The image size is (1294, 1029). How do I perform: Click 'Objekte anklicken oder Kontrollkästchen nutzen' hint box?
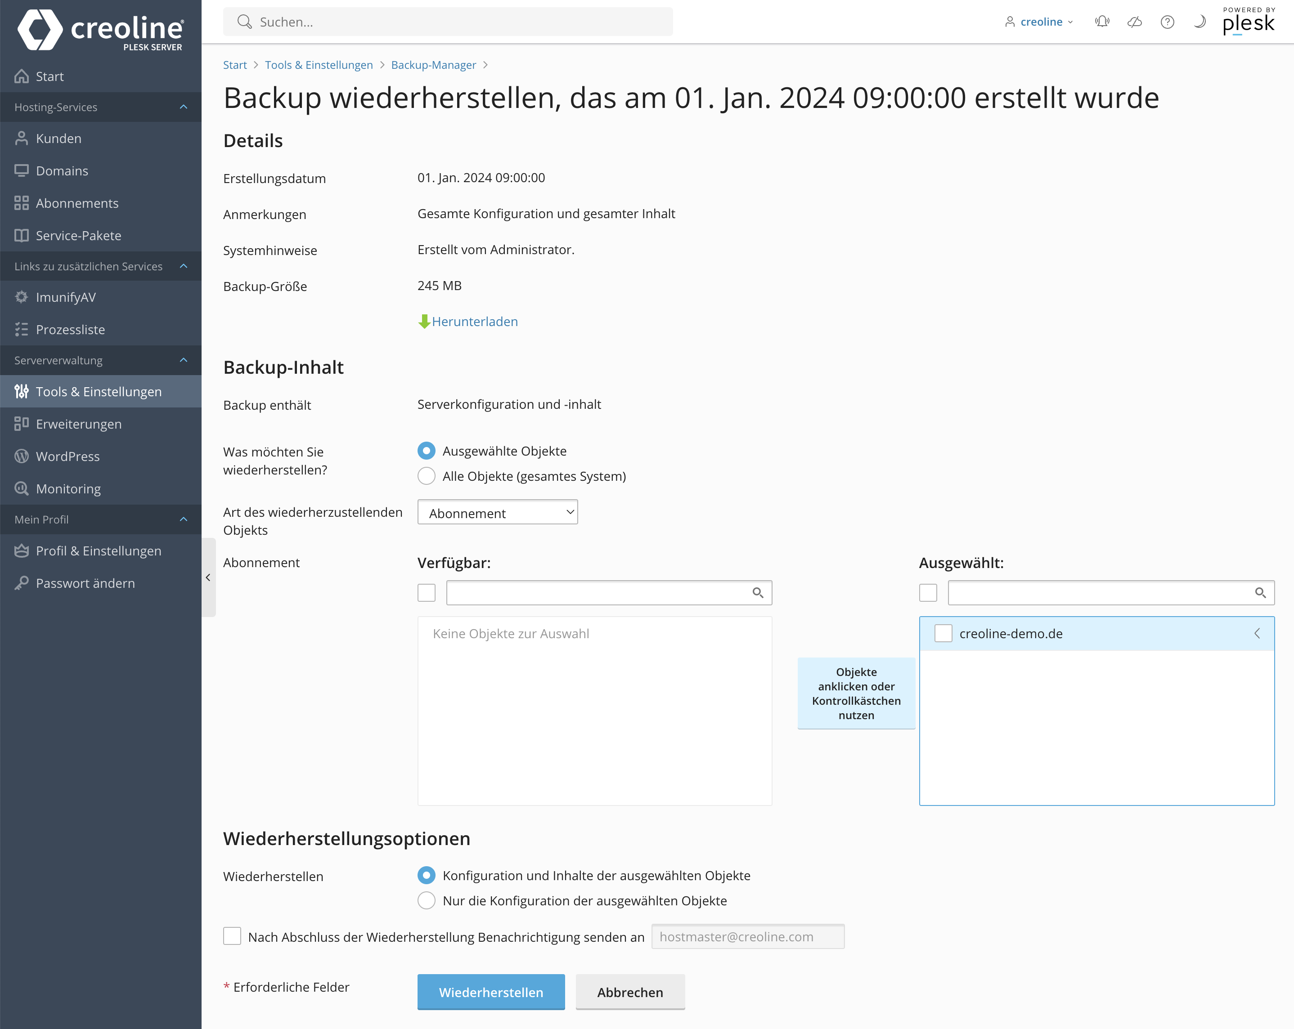(857, 693)
